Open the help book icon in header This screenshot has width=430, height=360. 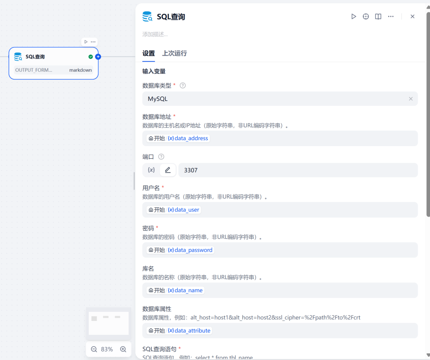(378, 16)
